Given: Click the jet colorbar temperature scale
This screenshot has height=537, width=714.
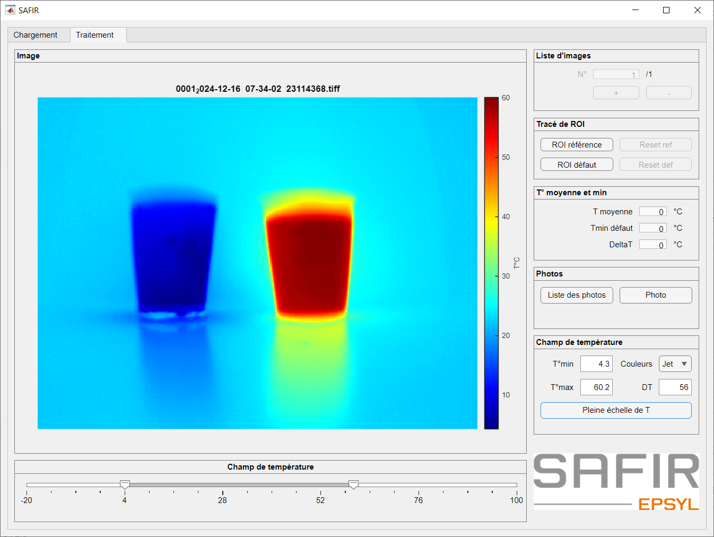Looking at the screenshot, I should pos(491,263).
